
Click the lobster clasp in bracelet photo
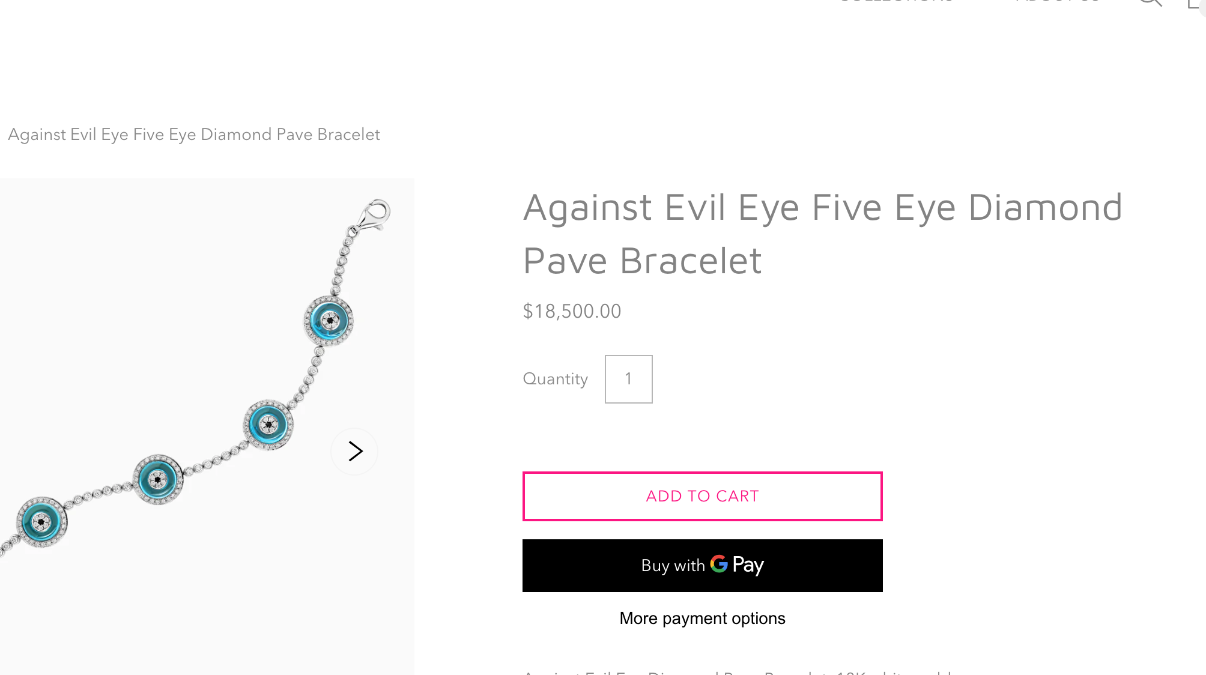374,216
